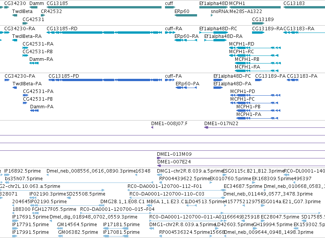The height and width of the screenshot is (238, 325).
Task: Select the CG34230-PA protein label
Action: pos(20,76)
